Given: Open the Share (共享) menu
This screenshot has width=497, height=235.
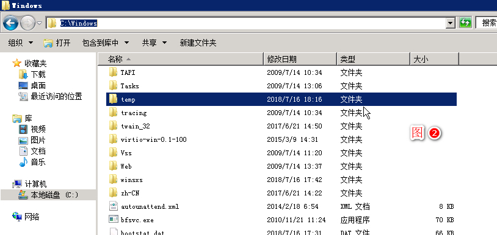Looking at the screenshot, I should (154, 43).
